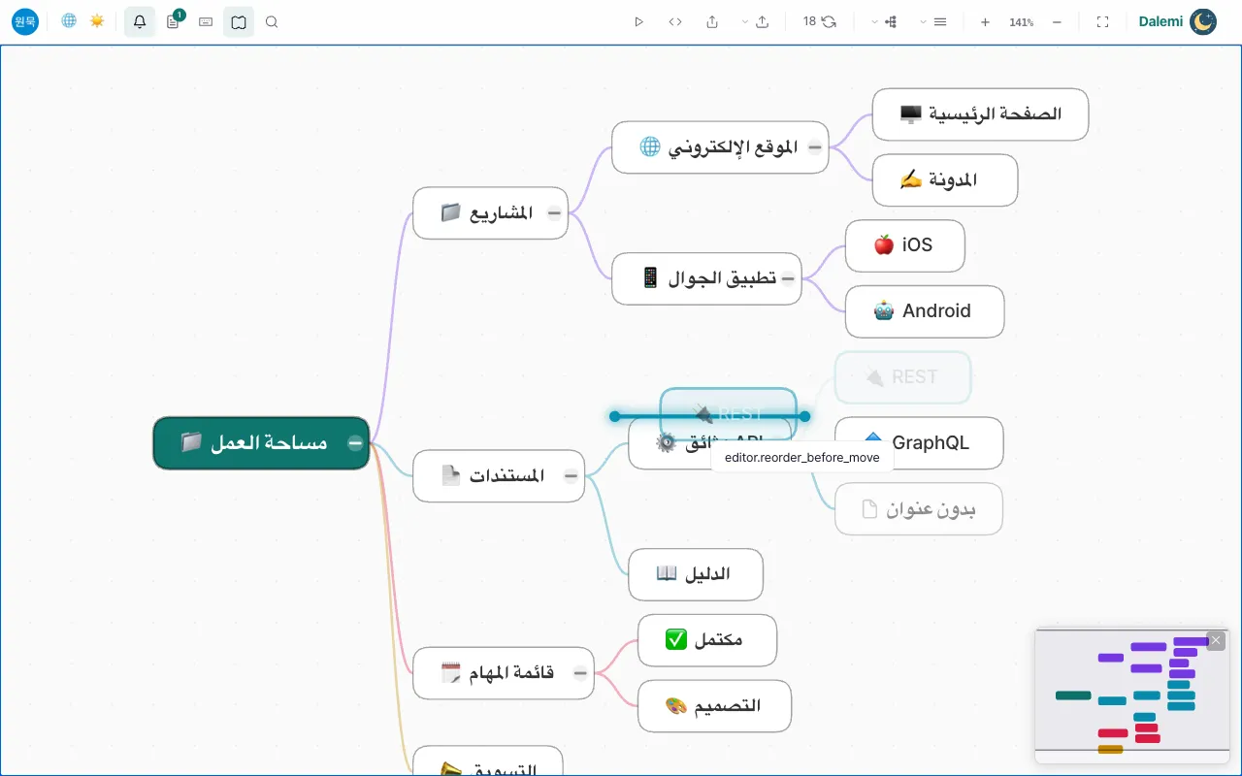
Task: Collapse the قائمة المهام branch
Action: pyautogui.click(x=580, y=673)
